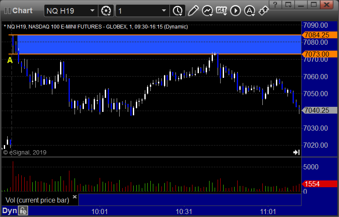
Task: Click the 7020.00 price axis label
Action: pos(316,145)
